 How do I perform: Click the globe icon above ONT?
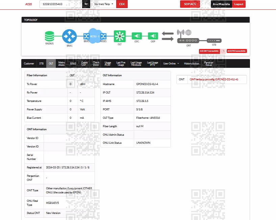click(x=189, y=32)
